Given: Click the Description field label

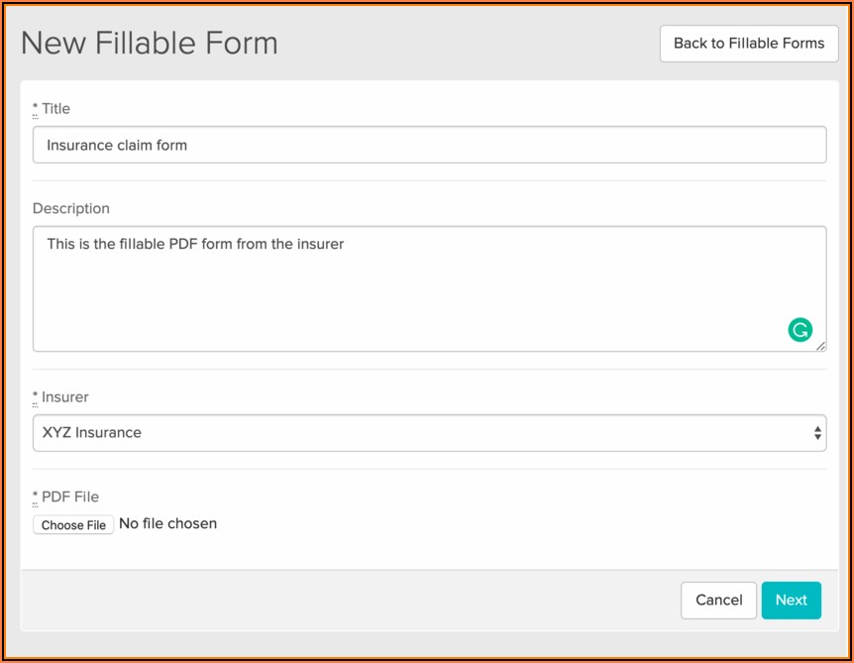Looking at the screenshot, I should coord(71,209).
